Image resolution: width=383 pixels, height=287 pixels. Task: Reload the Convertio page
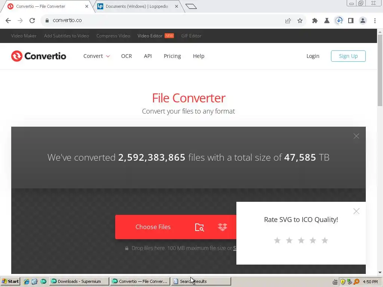32,21
